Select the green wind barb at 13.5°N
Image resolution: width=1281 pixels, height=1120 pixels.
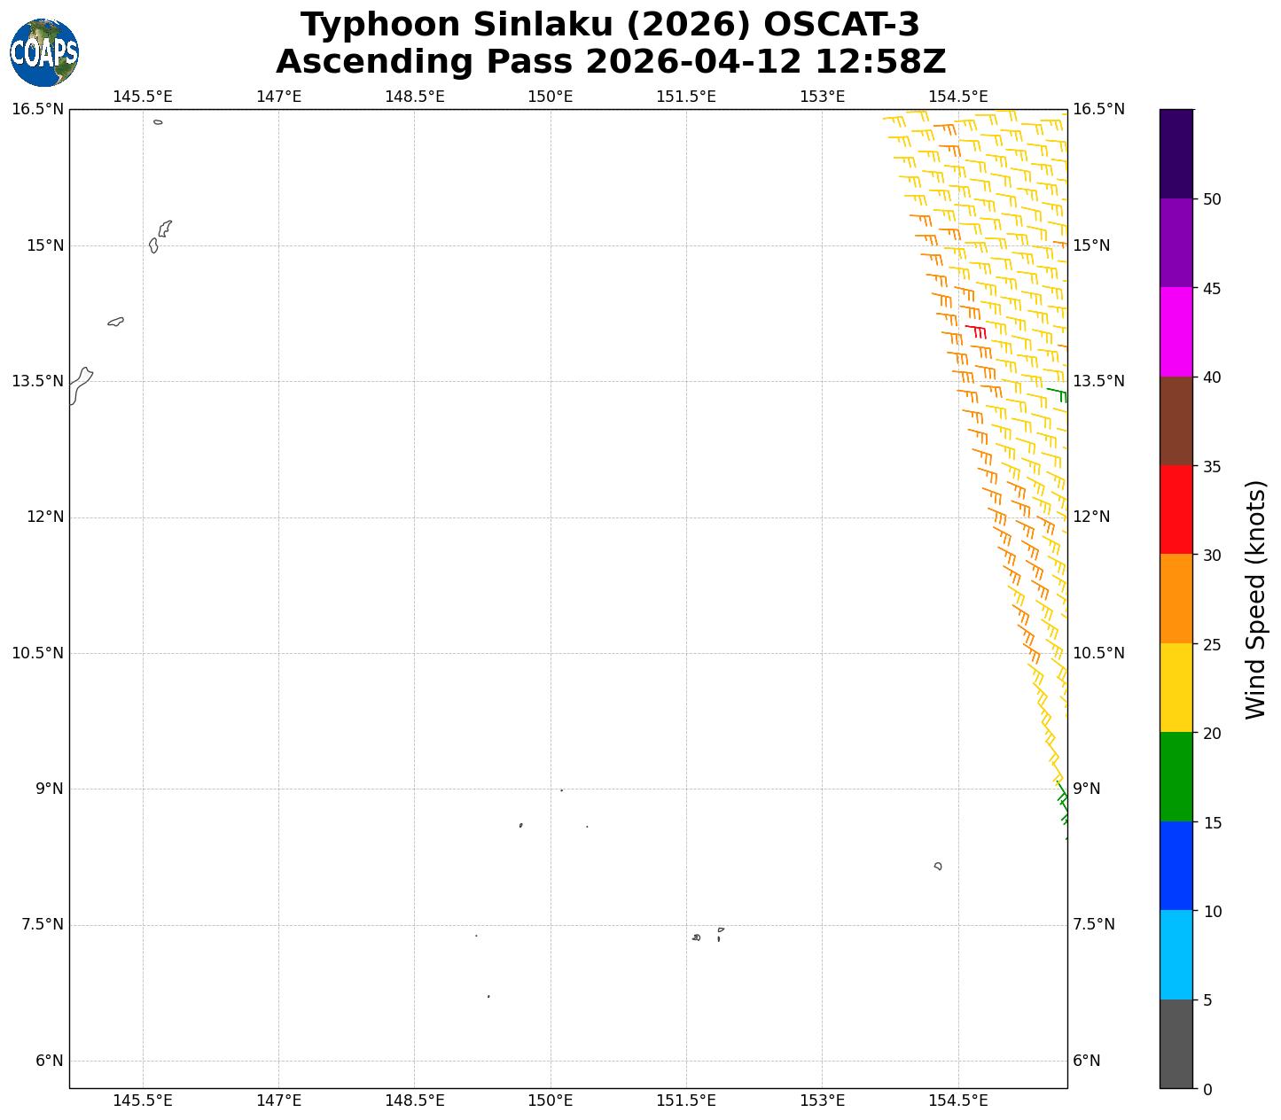pos(1057,392)
